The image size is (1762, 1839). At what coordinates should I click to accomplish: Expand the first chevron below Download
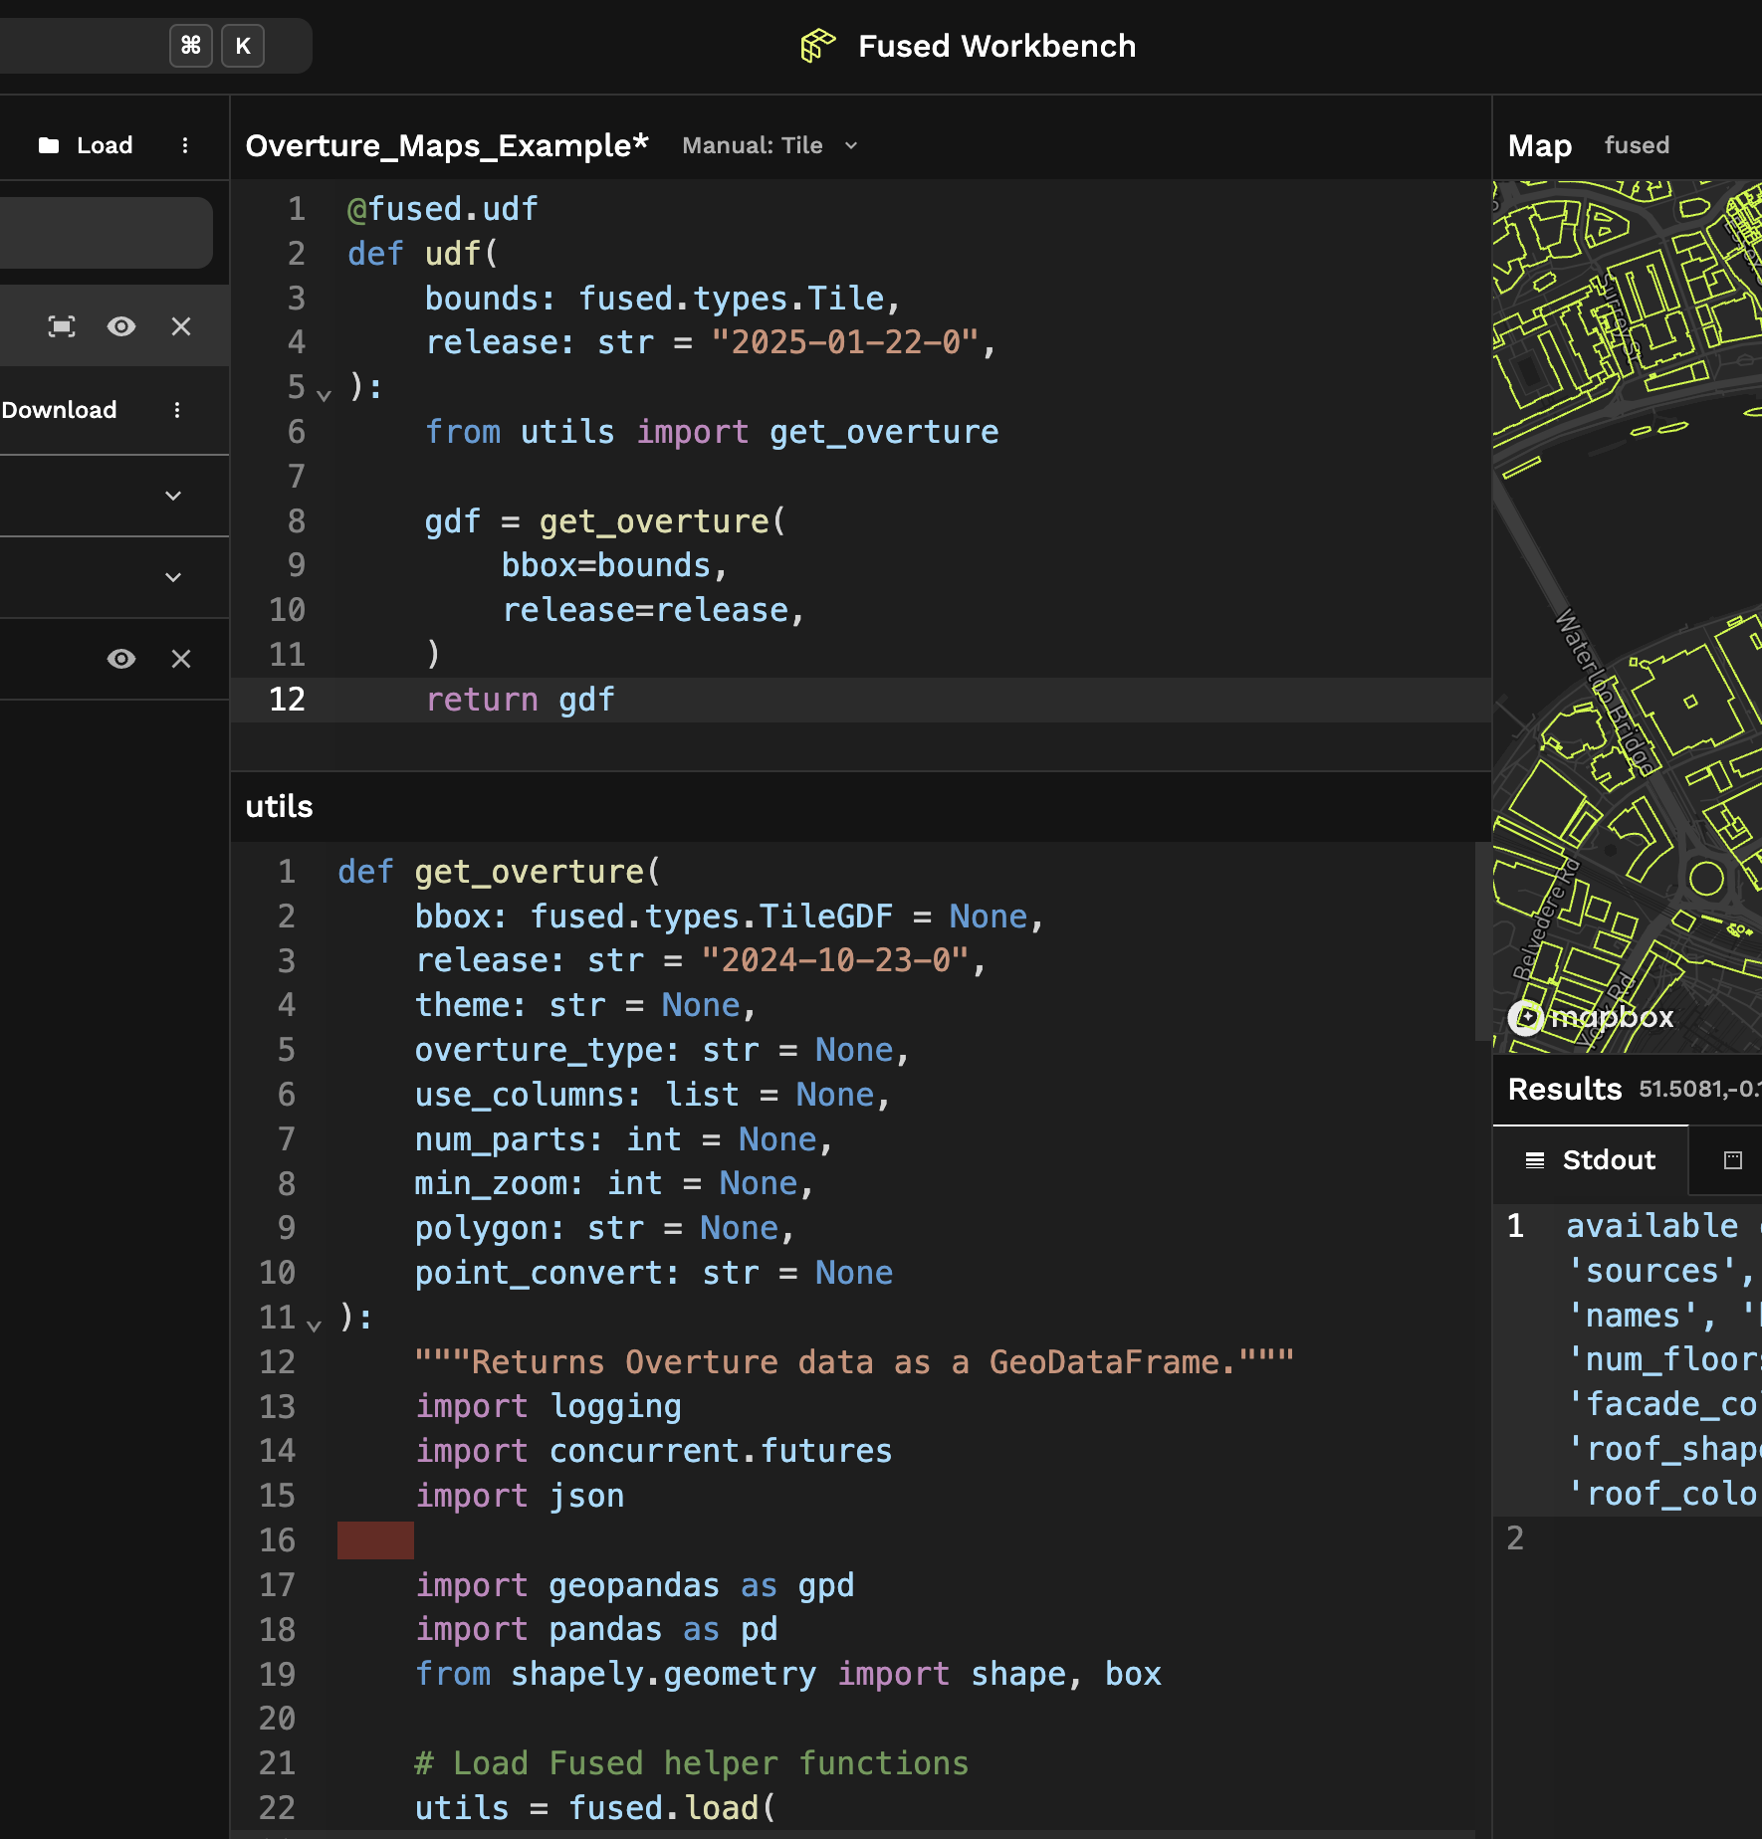[173, 496]
